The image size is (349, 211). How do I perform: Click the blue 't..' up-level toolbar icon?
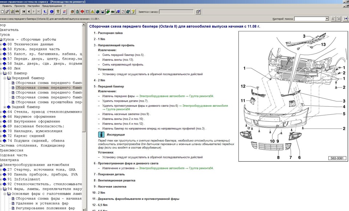45,12
